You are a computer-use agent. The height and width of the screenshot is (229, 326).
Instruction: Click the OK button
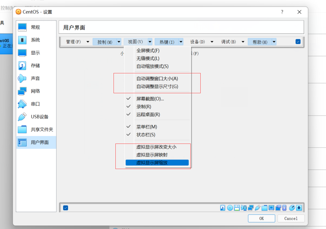click(262, 218)
